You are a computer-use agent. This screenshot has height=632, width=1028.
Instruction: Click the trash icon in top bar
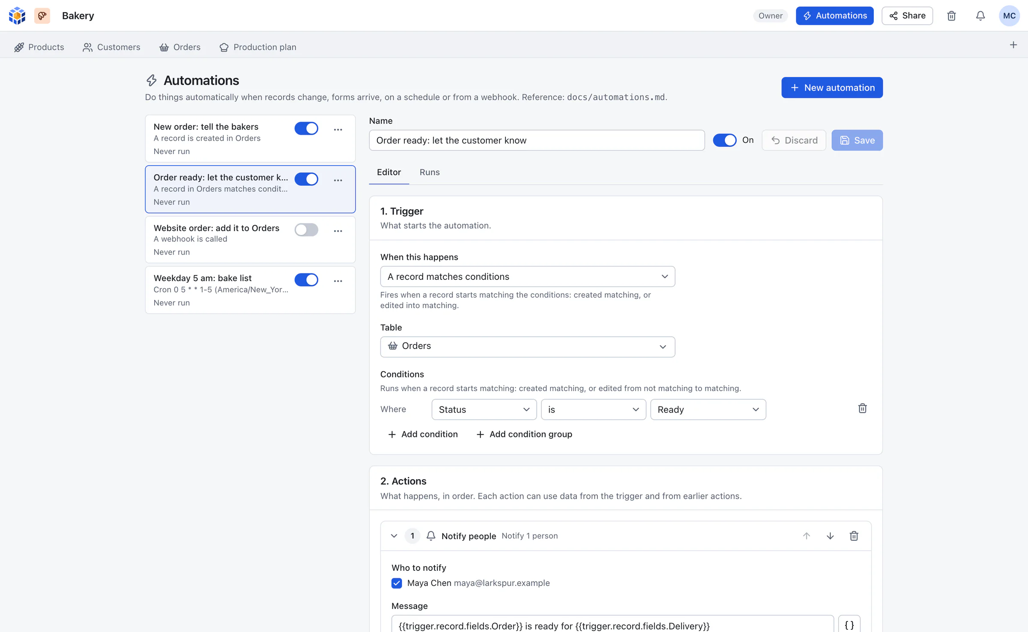point(951,16)
